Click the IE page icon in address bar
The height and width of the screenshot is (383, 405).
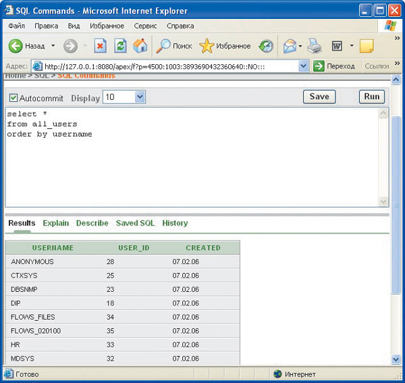coord(37,66)
